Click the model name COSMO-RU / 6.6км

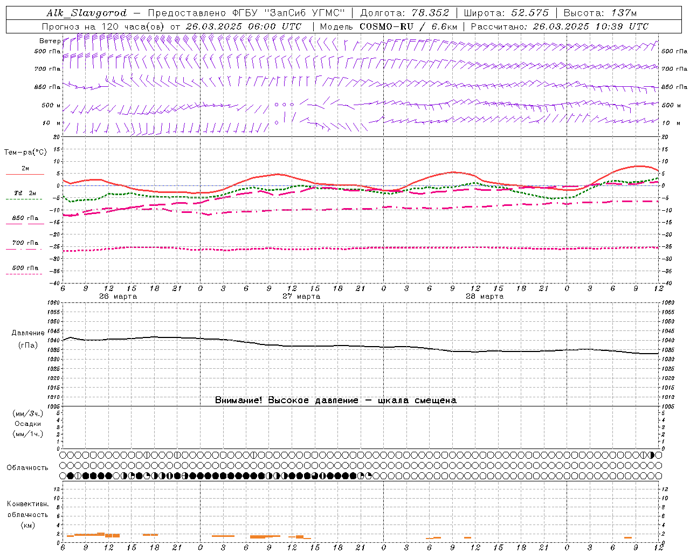[x=408, y=26]
